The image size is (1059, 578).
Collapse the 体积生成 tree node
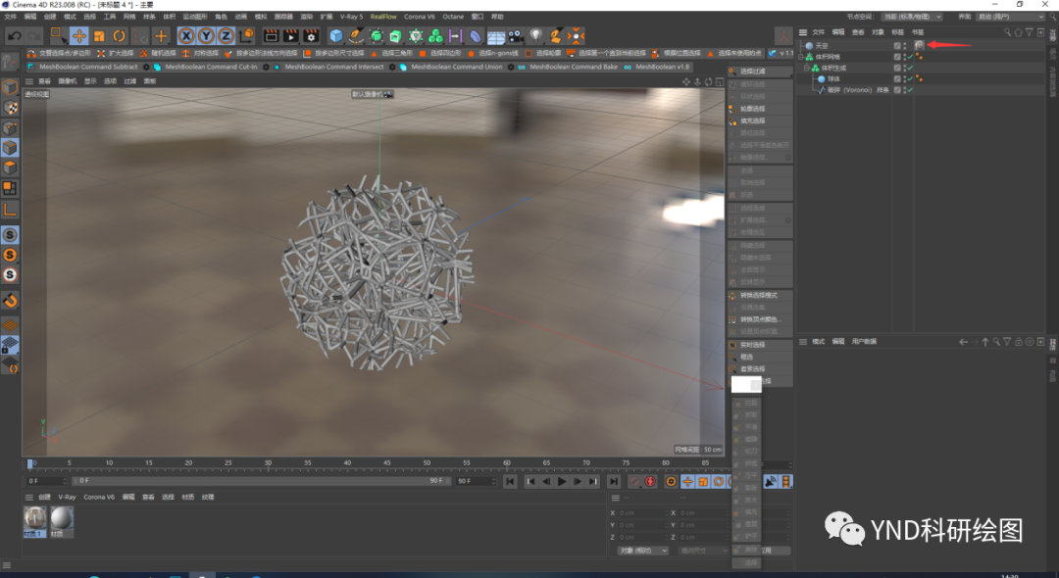(807, 69)
